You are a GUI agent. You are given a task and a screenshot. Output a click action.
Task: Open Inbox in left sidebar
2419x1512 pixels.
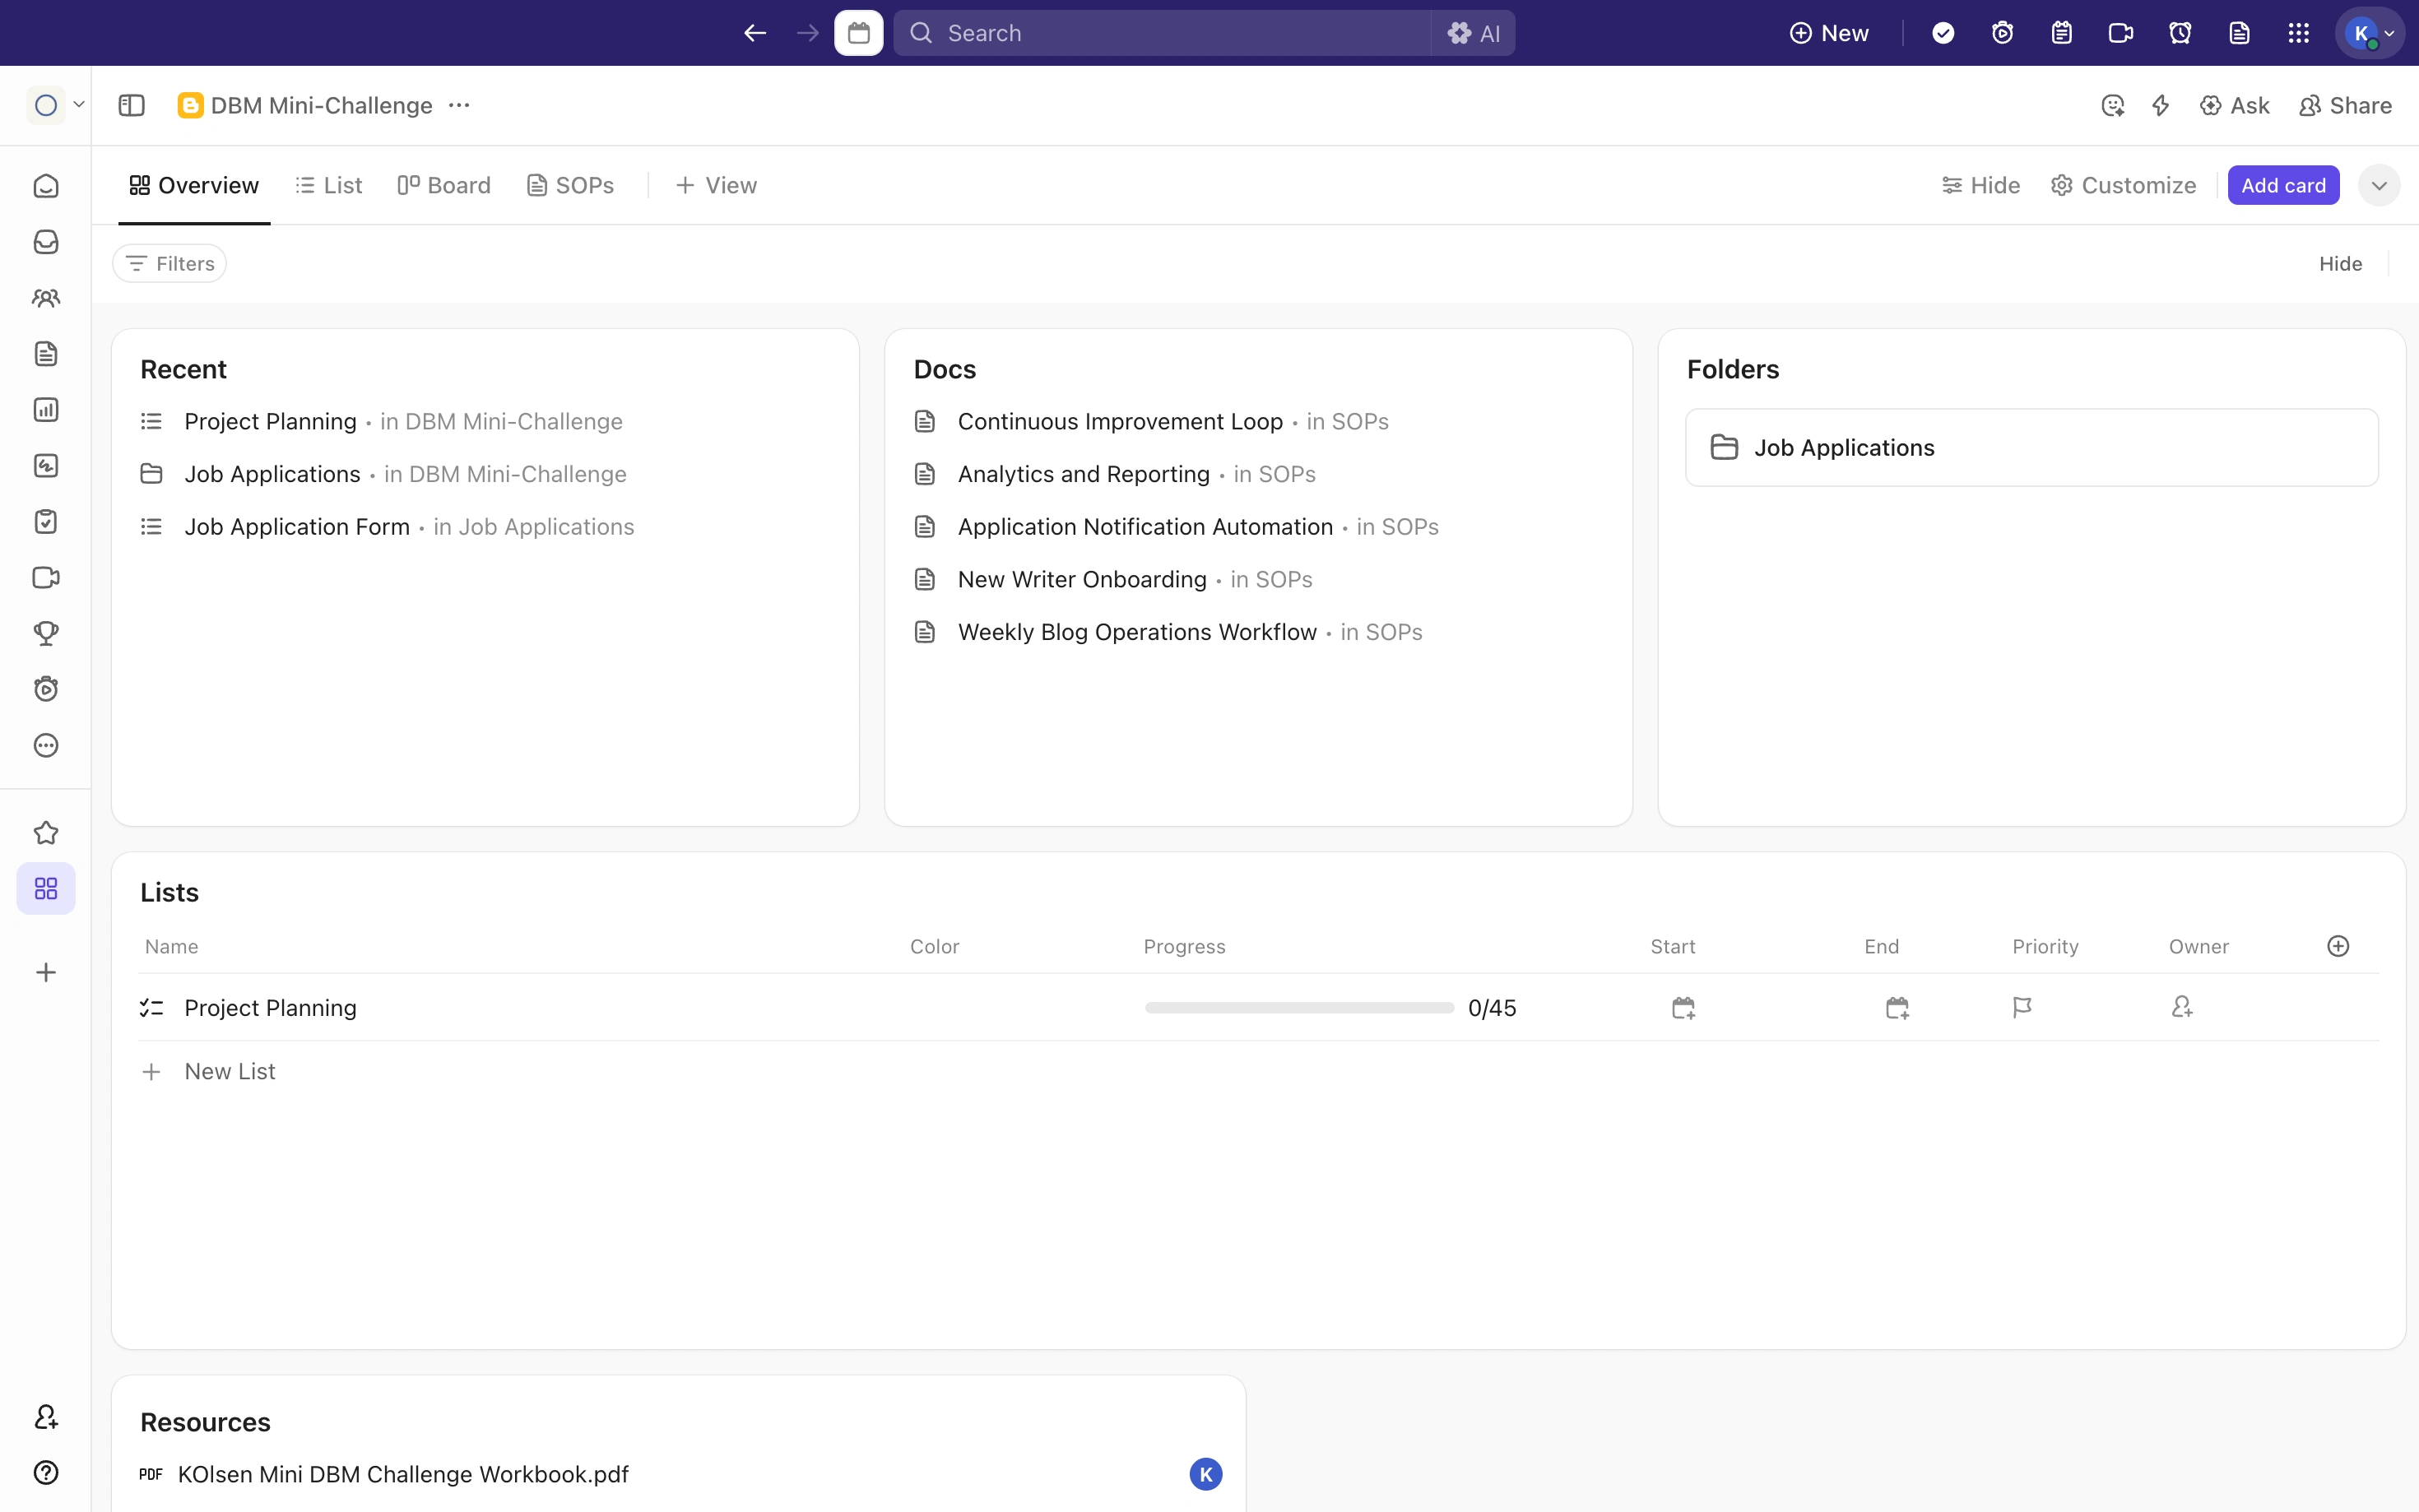46,242
